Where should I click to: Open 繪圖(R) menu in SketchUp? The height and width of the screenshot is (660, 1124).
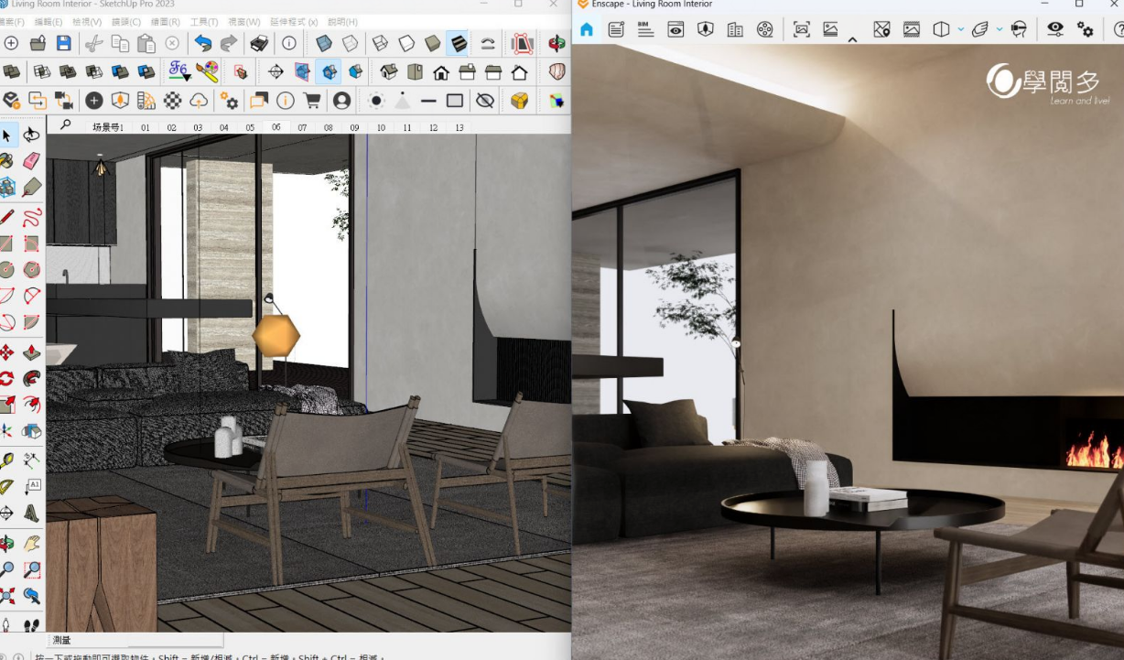[x=166, y=22]
